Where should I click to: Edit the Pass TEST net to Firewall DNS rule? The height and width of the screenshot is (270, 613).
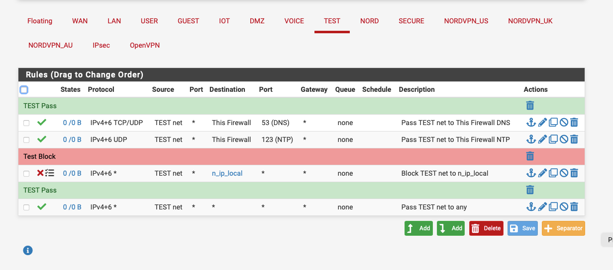542,123
